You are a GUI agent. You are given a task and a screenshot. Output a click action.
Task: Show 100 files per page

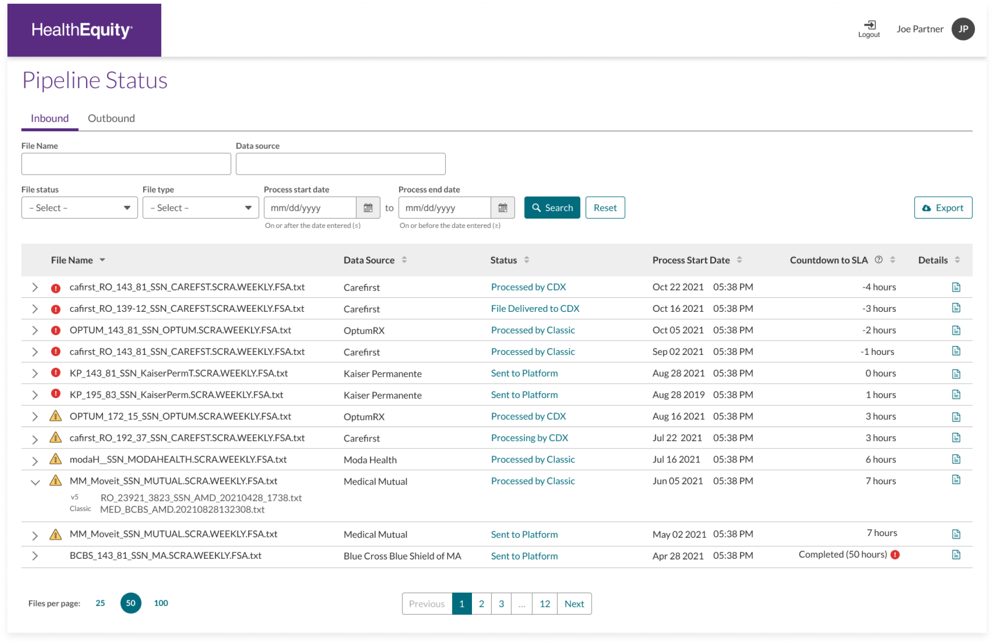pos(161,603)
